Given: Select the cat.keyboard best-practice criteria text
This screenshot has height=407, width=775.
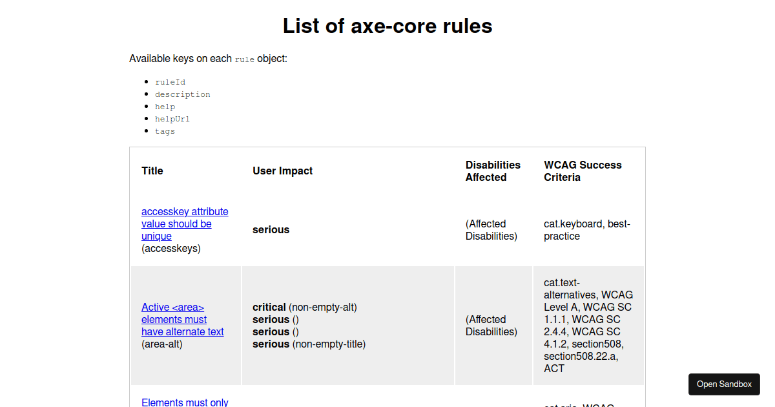Looking at the screenshot, I should 583,230.
